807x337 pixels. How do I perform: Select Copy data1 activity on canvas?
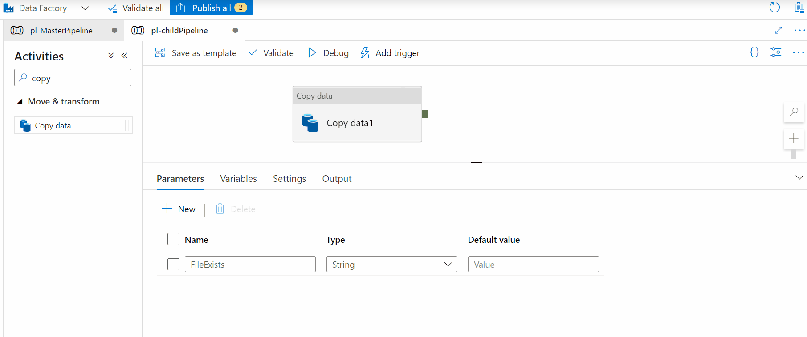click(357, 114)
